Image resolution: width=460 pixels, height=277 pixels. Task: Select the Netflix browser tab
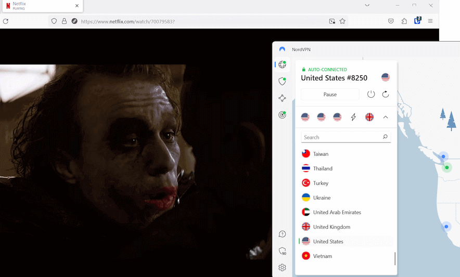click(x=43, y=6)
